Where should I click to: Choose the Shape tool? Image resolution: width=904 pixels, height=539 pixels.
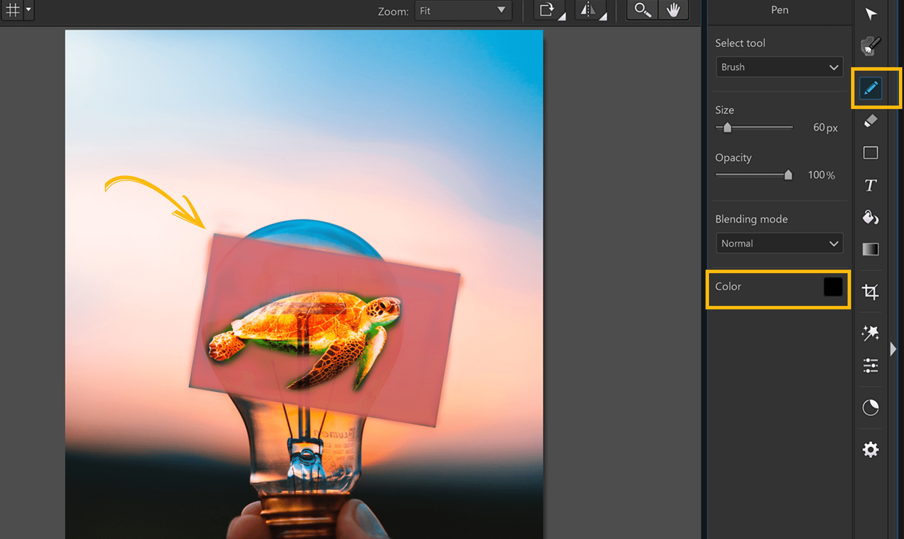(870, 153)
